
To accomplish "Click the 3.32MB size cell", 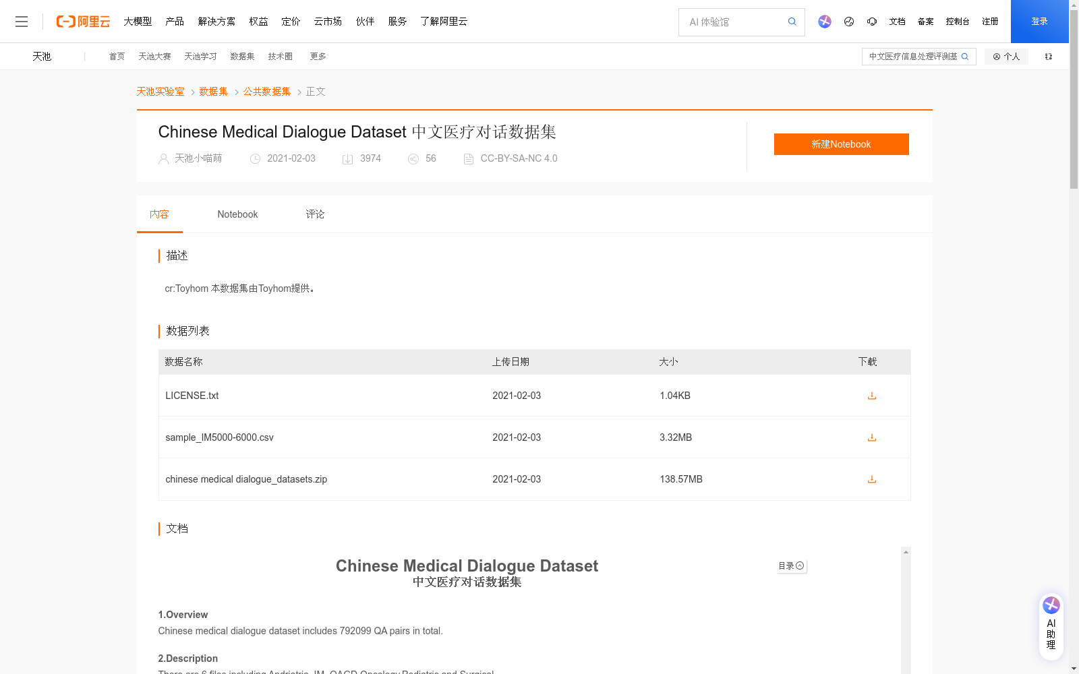I will [x=676, y=437].
